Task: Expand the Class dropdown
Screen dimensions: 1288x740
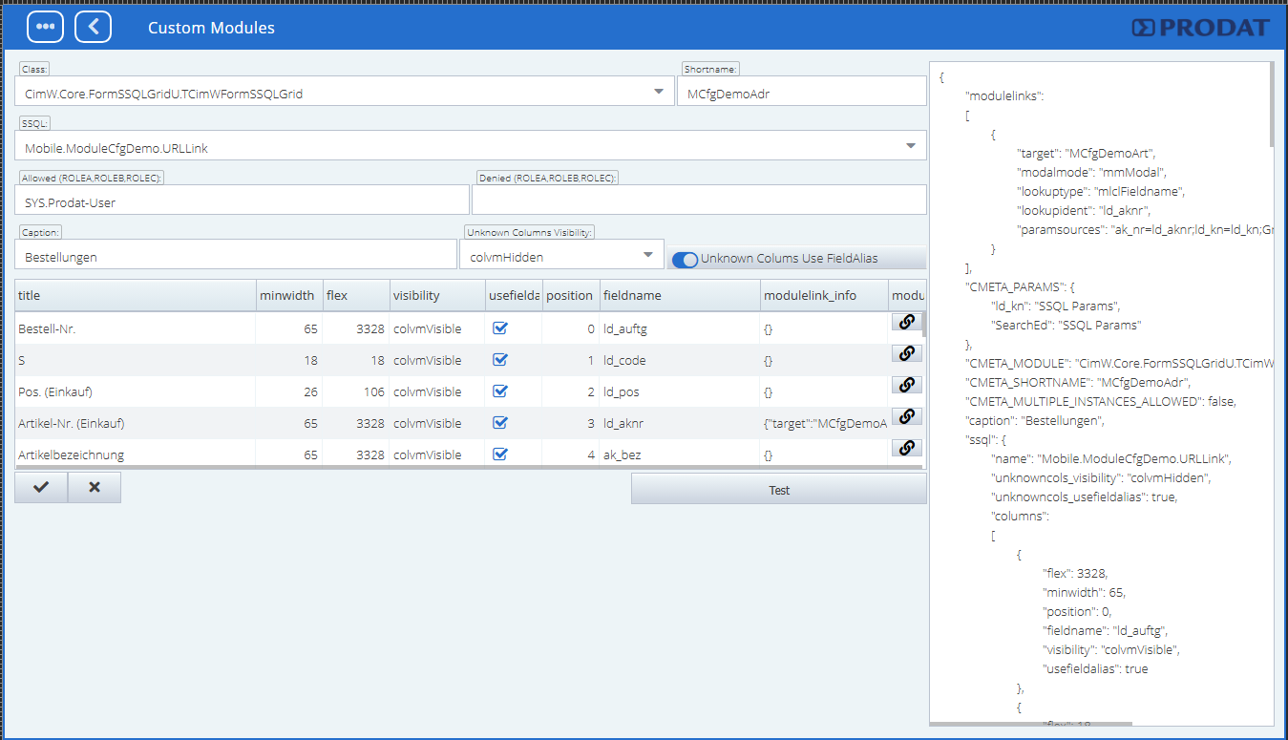Action: coord(659,92)
